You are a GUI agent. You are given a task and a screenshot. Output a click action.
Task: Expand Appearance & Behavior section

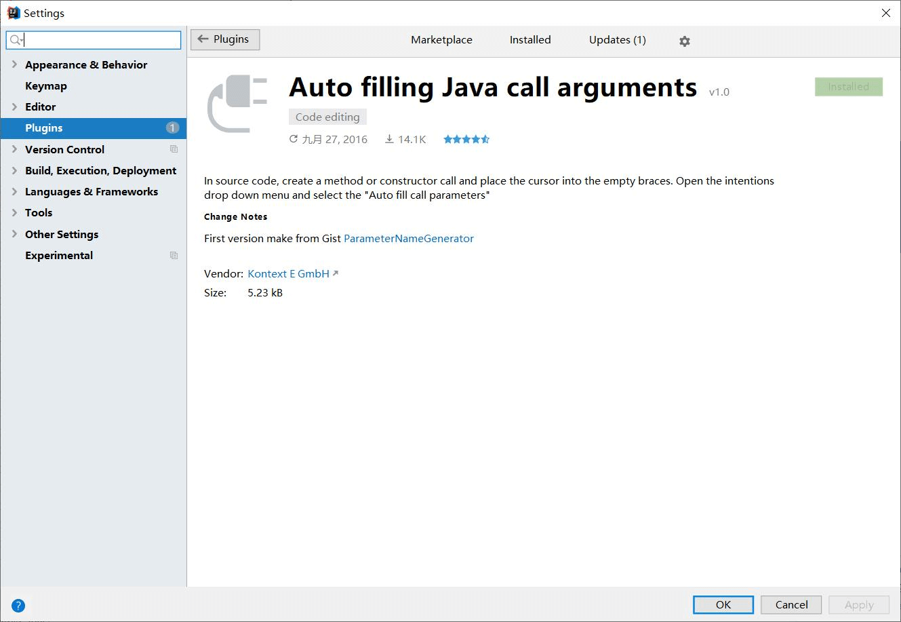coord(14,64)
